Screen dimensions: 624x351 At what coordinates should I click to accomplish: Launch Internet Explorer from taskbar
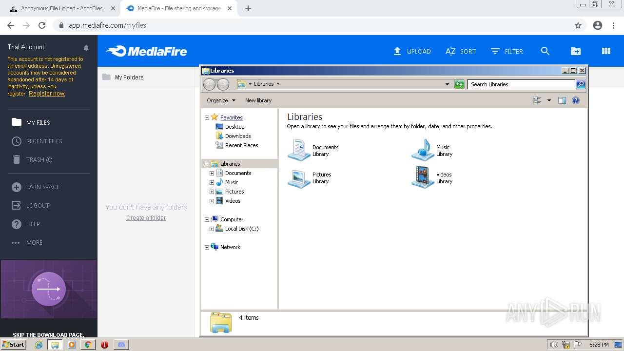(x=39, y=345)
